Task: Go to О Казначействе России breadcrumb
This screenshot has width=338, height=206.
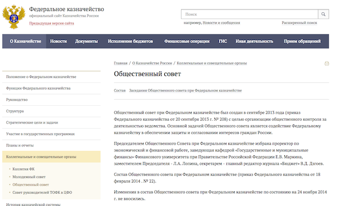Action: (x=152, y=63)
